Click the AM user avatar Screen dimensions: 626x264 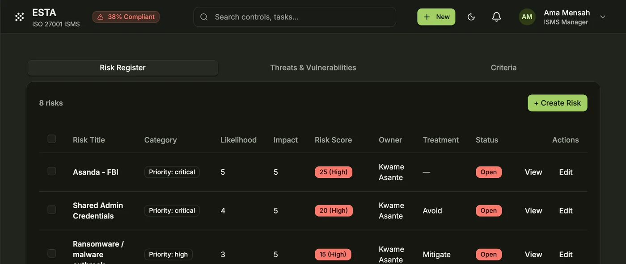tap(527, 17)
